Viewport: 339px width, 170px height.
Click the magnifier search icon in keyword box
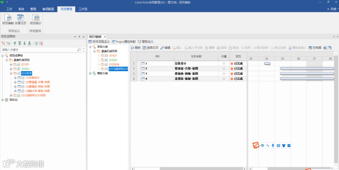pos(79,49)
